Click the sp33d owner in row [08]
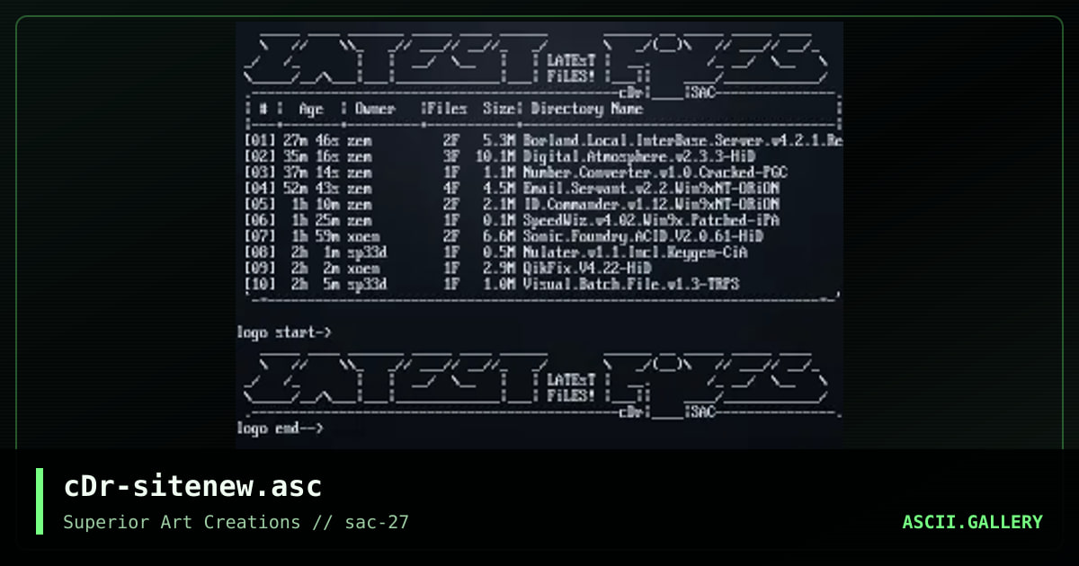Screen dimensions: 1079x566 click(x=367, y=252)
